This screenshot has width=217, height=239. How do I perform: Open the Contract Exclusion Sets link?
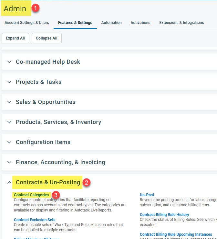tap(35, 220)
